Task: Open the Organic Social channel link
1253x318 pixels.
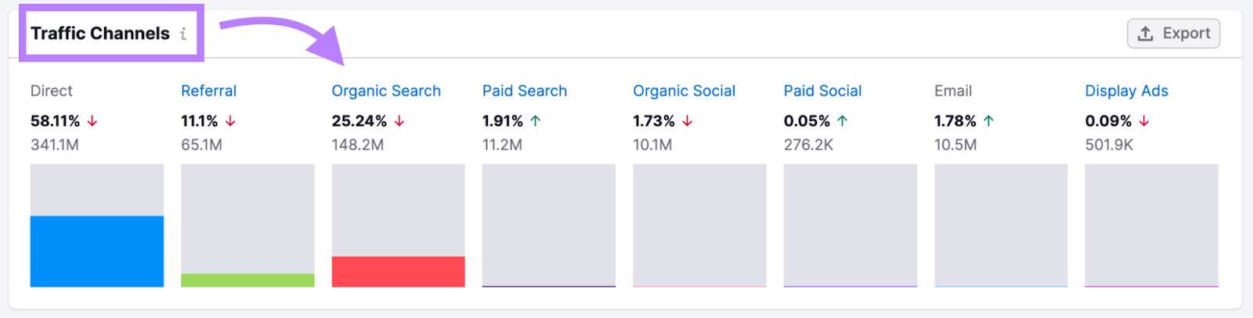Action: 684,91
